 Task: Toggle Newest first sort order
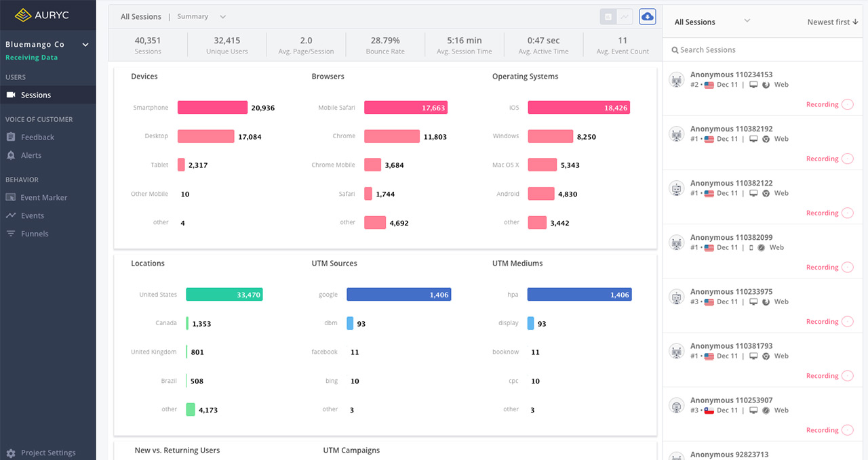pyautogui.click(x=833, y=22)
